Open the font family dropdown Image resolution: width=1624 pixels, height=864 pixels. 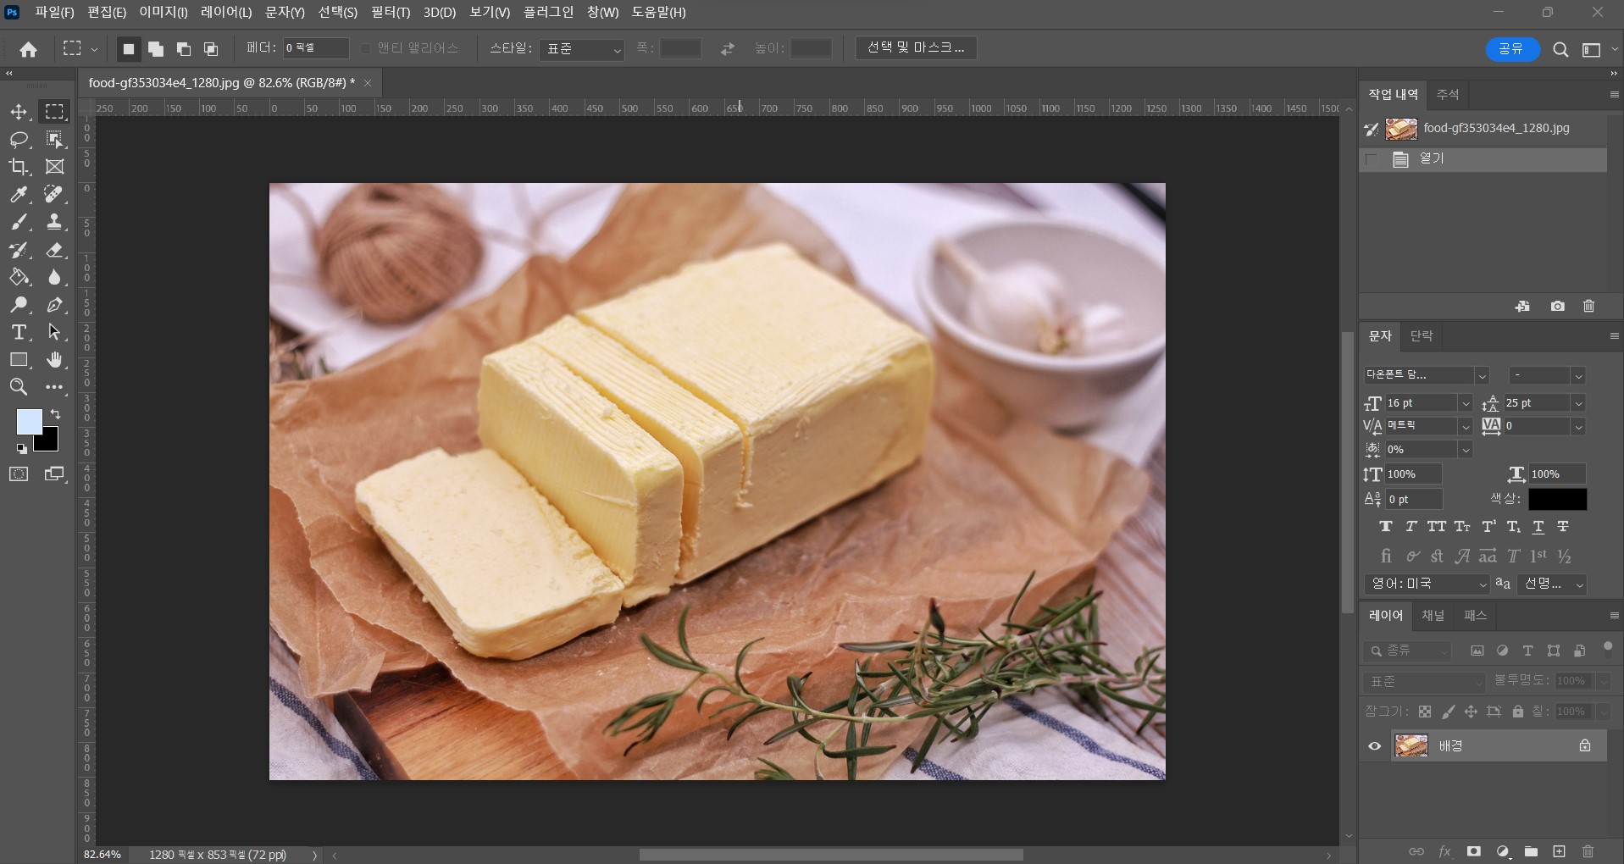point(1482,375)
